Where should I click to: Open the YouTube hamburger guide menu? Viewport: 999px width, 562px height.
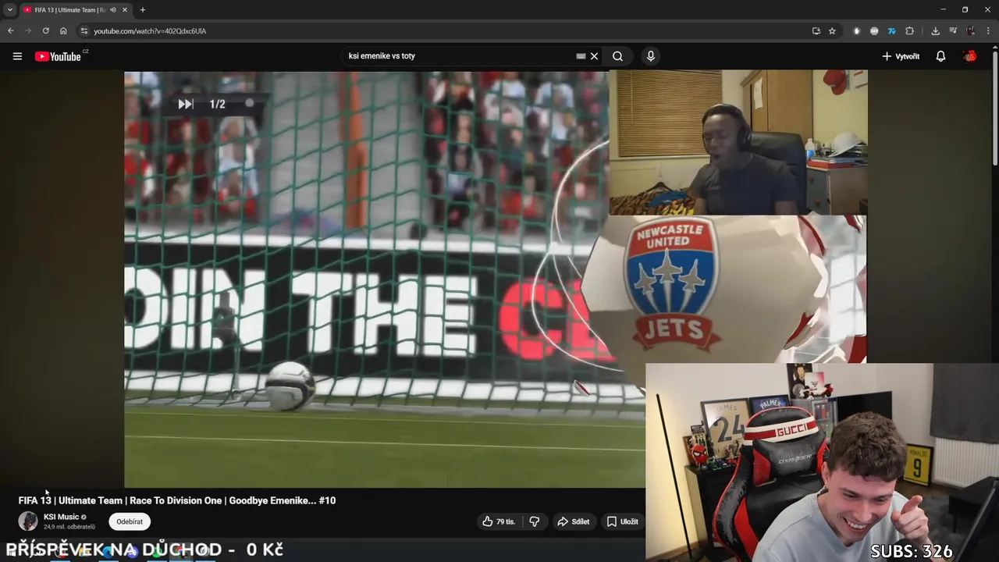[x=17, y=56]
